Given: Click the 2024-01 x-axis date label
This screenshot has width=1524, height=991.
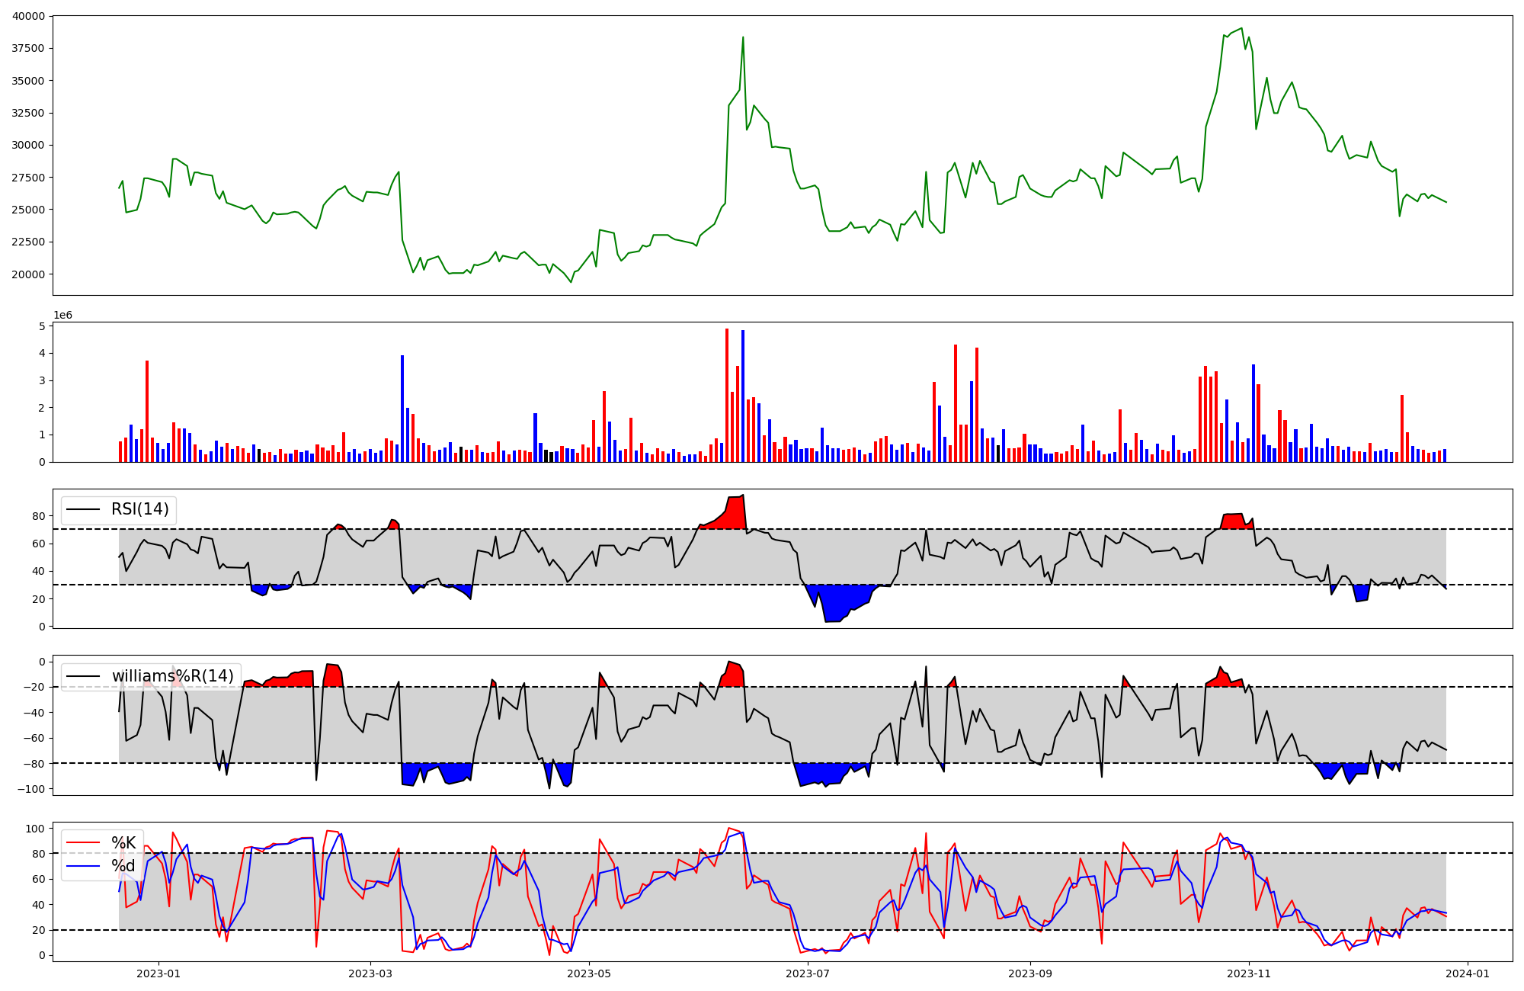Looking at the screenshot, I should [x=1468, y=973].
